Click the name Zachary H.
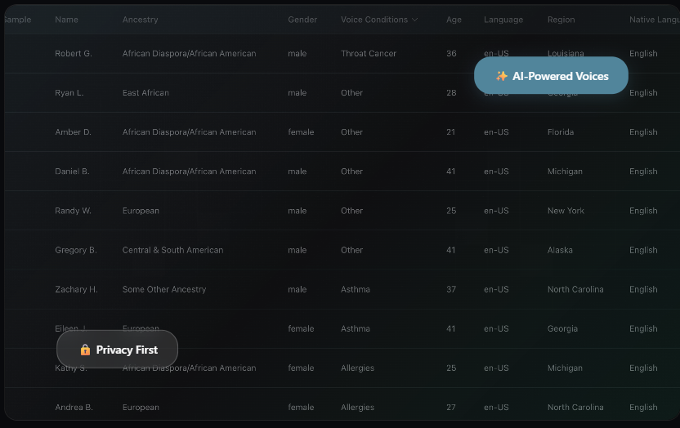The width and height of the screenshot is (680, 428). [x=76, y=289]
